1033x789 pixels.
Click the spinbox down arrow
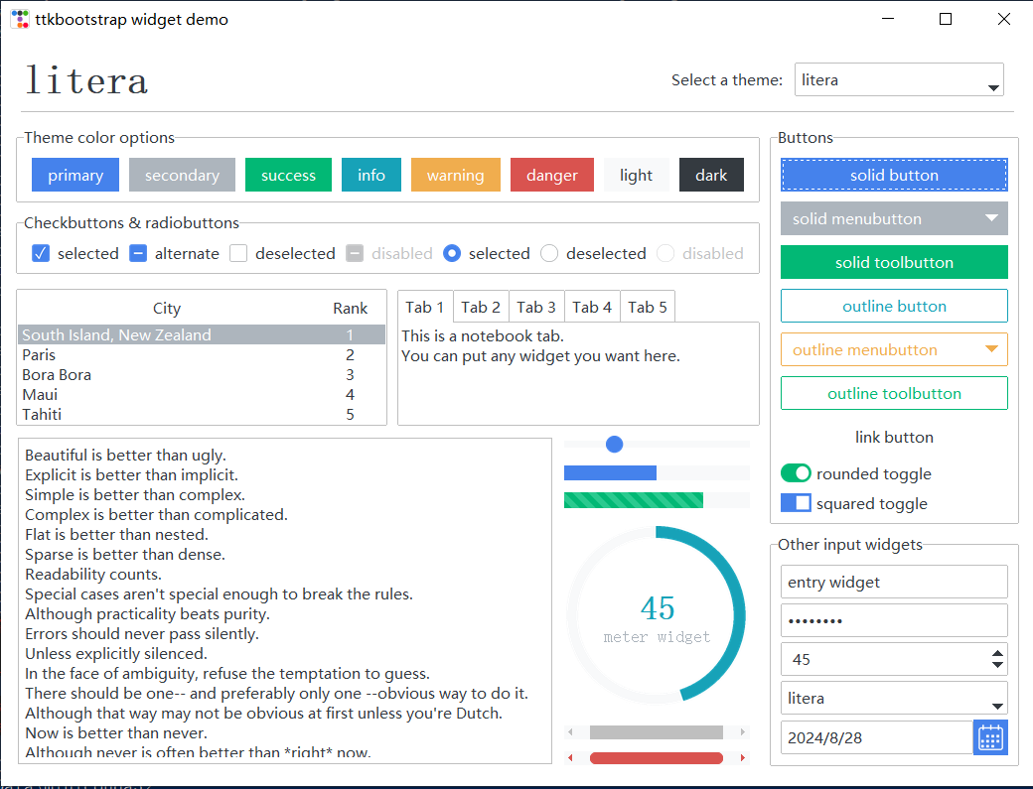tap(997, 665)
